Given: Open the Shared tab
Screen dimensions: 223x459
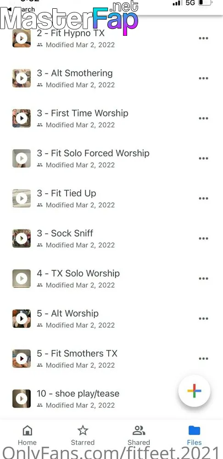Looking at the screenshot, I should tap(139, 435).
